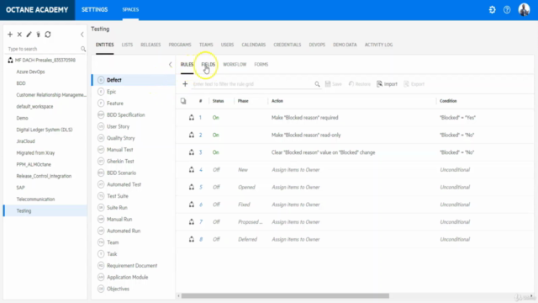Screen dimensions: 538x303
Task: Toggle rule 1 status On
Action: [x=215, y=118]
